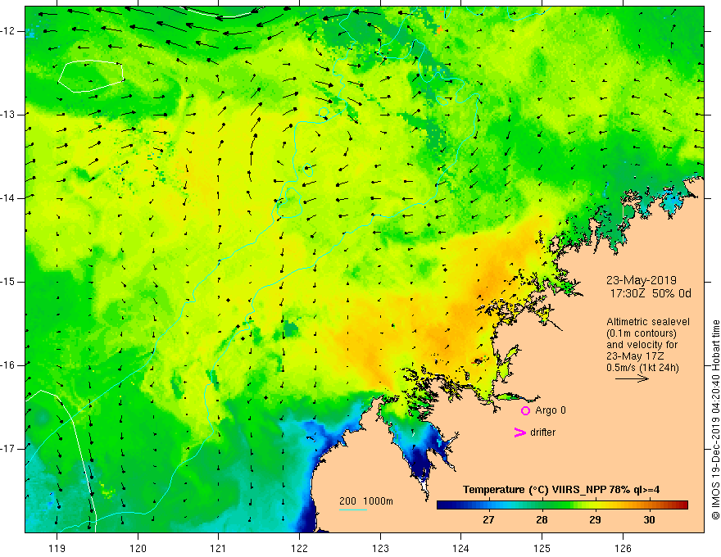Click the "0.5m/s (1kt 24h)" text
The width and height of the screenshot is (721, 557).
[642, 368]
